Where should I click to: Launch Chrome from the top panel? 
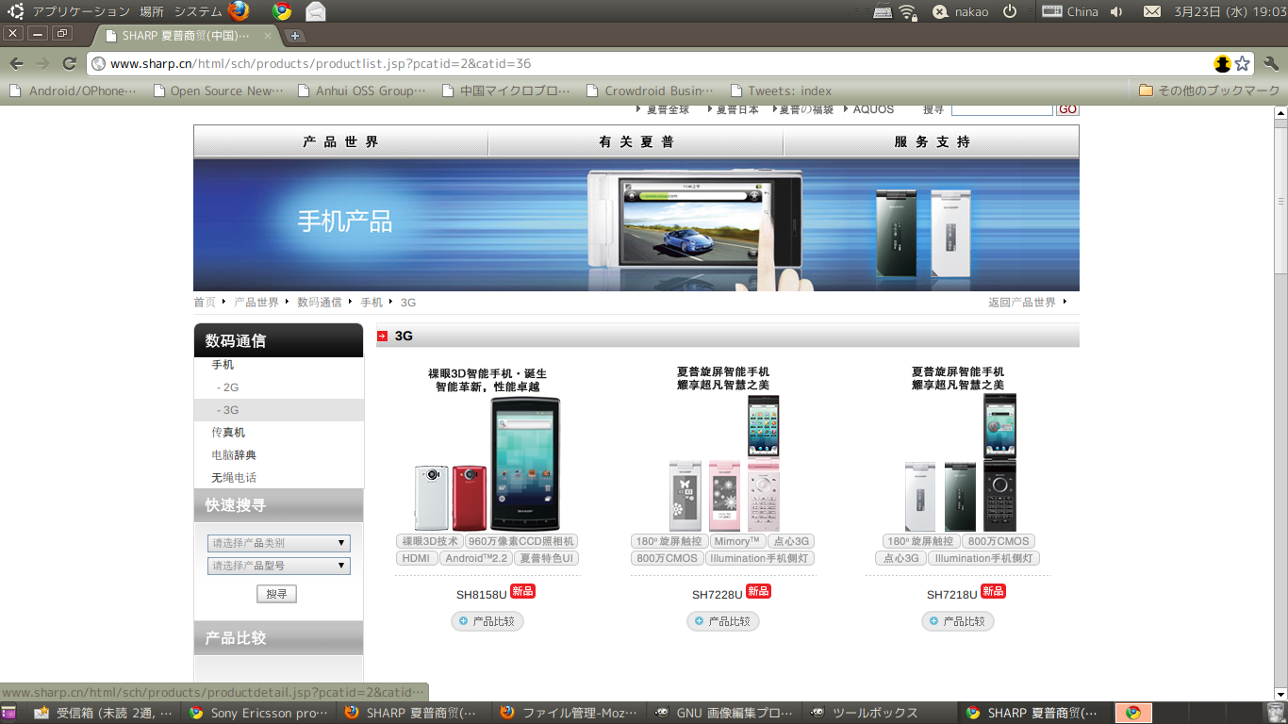click(281, 11)
